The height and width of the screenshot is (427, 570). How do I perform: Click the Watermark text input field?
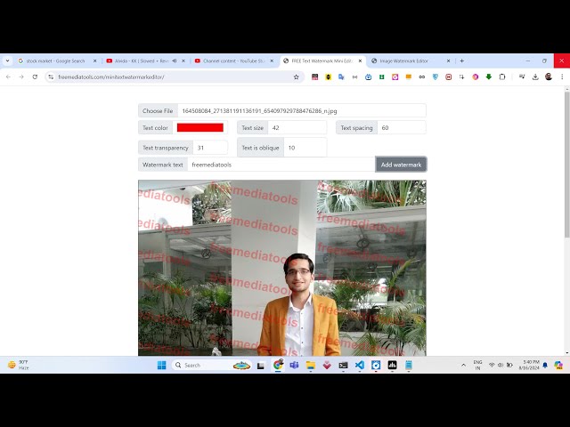click(x=281, y=165)
